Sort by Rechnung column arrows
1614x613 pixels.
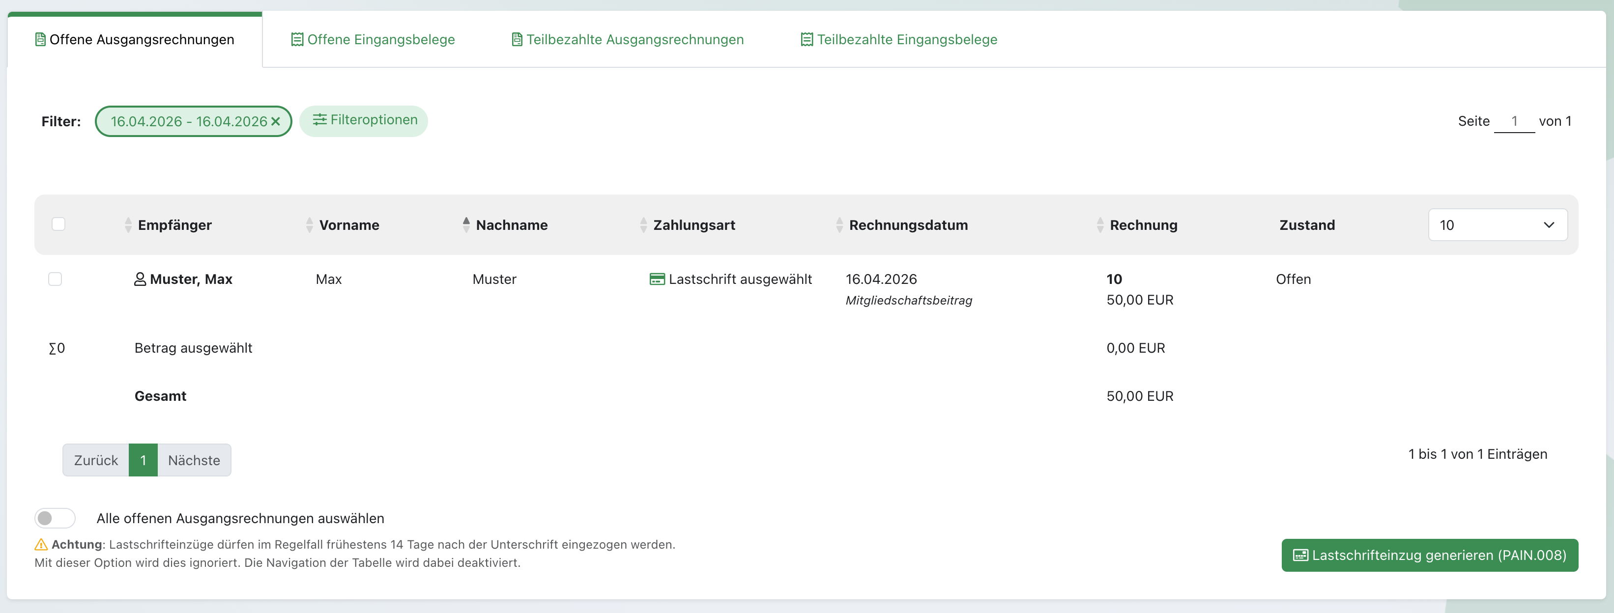(x=1099, y=225)
